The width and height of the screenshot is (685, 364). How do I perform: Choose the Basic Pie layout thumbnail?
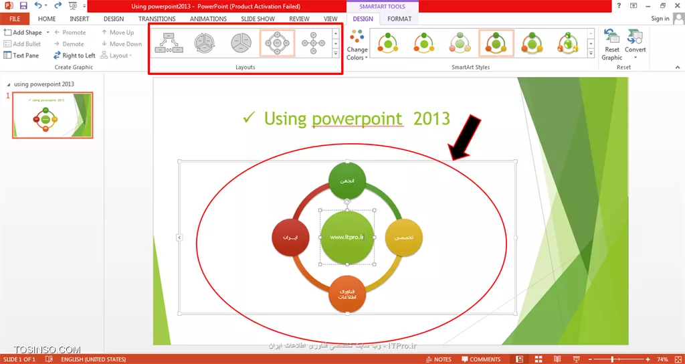pos(241,43)
